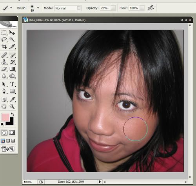196x186 pixels.
Task: Select the Healing Brush tool
Action: point(4,55)
